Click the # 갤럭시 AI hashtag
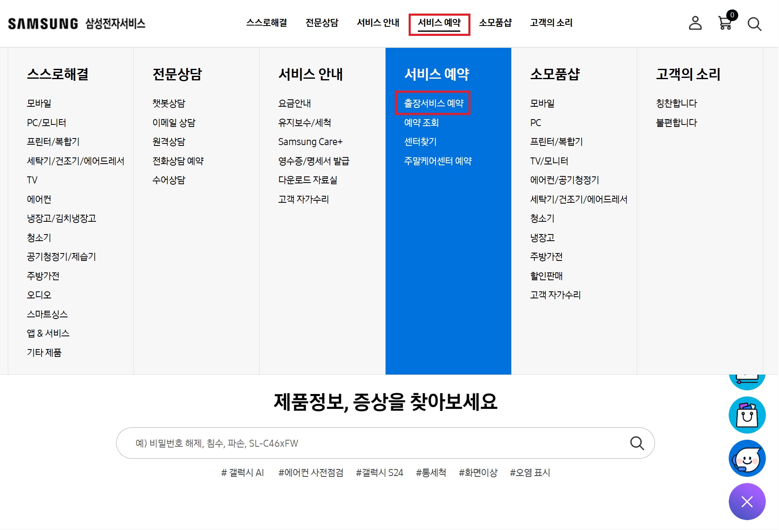The height and width of the screenshot is (530, 779). 243,472
